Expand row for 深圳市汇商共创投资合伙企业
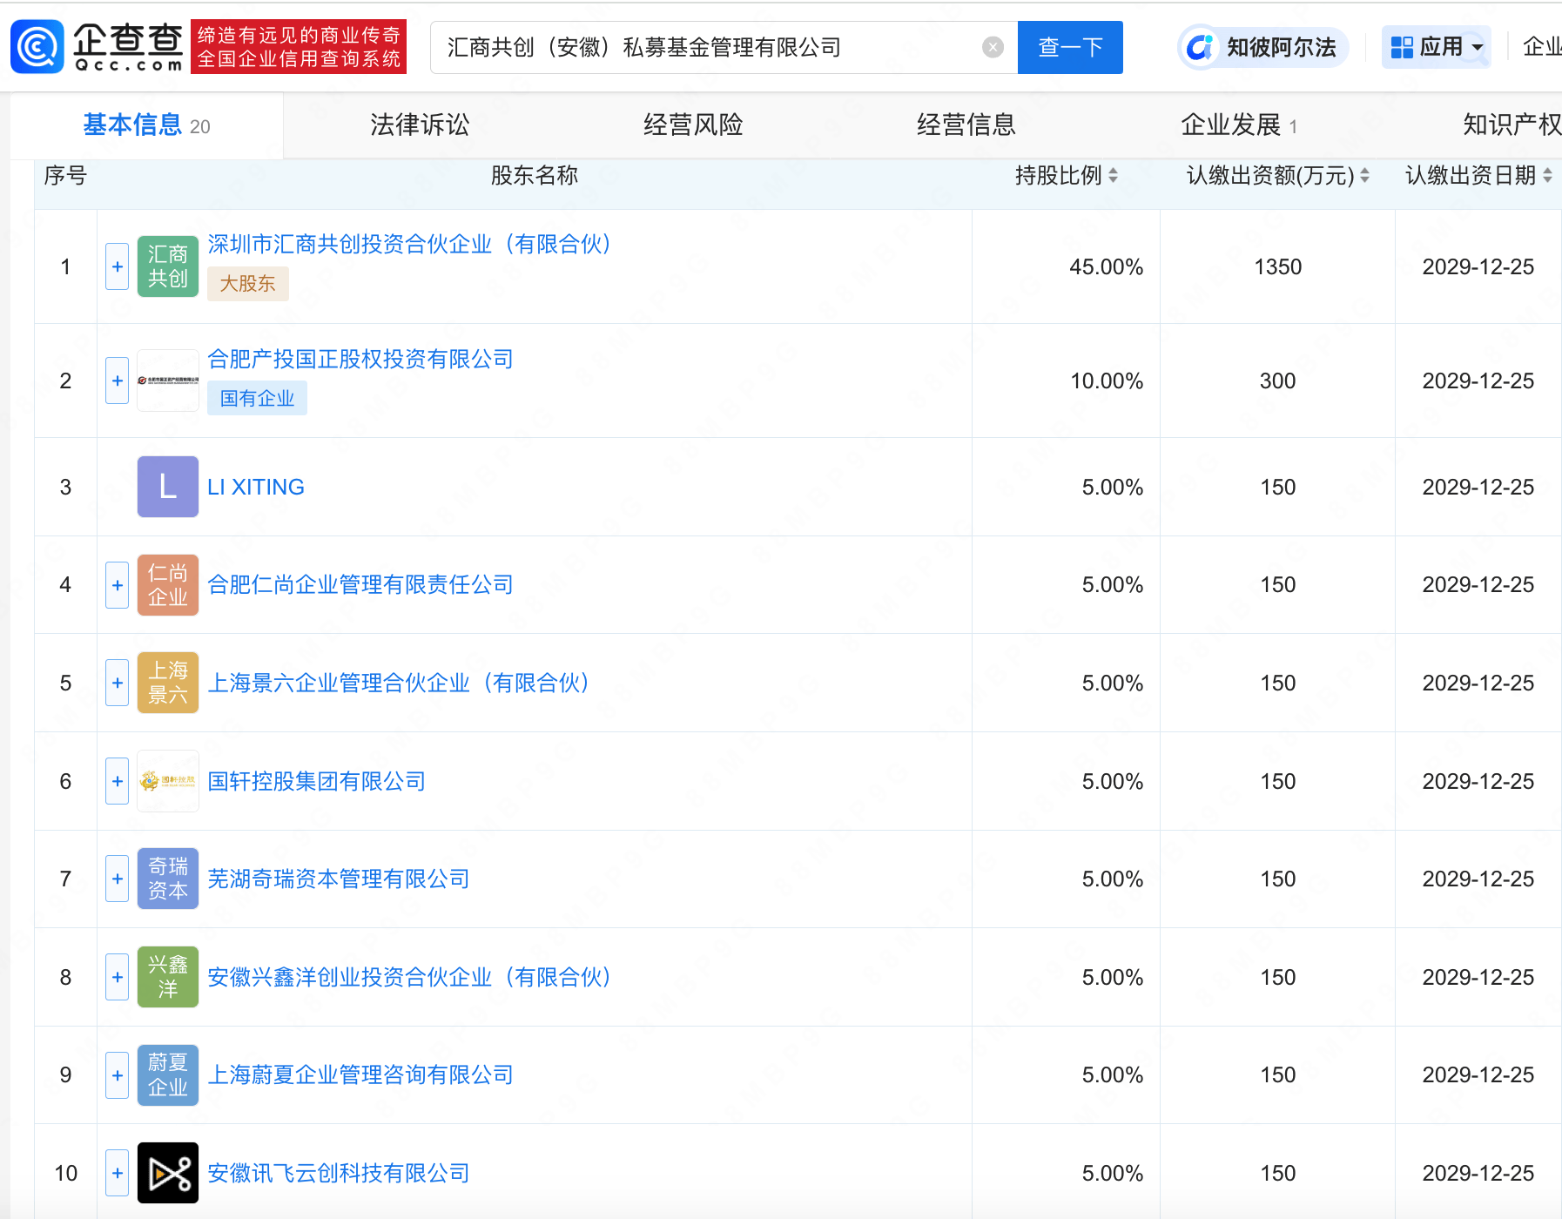 click(118, 266)
